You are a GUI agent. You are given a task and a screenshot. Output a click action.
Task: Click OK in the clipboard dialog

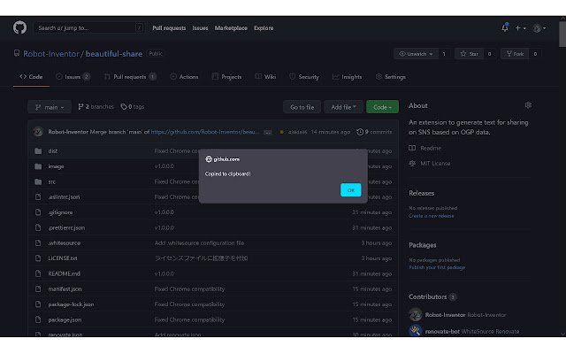[x=350, y=190]
